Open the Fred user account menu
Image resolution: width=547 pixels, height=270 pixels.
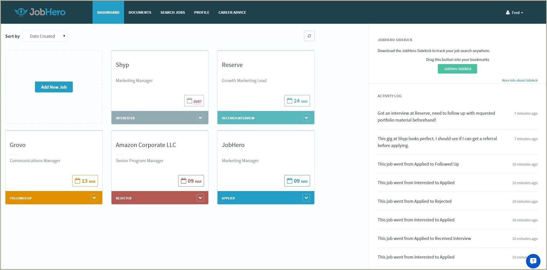coord(515,13)
